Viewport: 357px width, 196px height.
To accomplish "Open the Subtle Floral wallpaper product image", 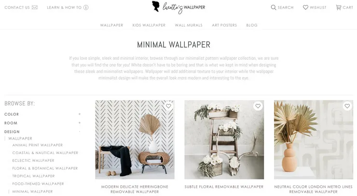I will (x=224, y=140).
